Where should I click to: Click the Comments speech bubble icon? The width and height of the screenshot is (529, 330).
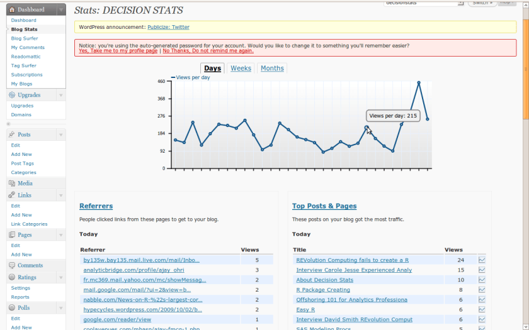tap(12, 265)
